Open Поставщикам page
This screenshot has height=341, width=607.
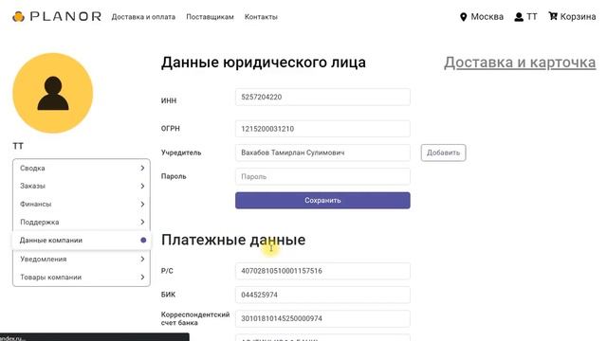point(210,17)
